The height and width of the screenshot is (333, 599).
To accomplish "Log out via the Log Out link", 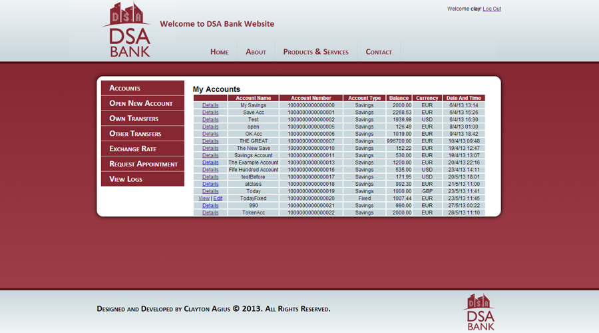I will 492,9.
